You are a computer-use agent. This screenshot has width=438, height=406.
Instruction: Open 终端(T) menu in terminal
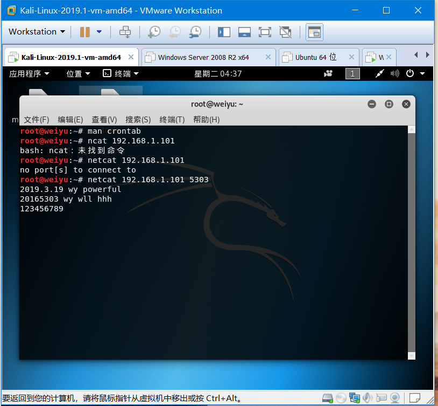[172, 120]
